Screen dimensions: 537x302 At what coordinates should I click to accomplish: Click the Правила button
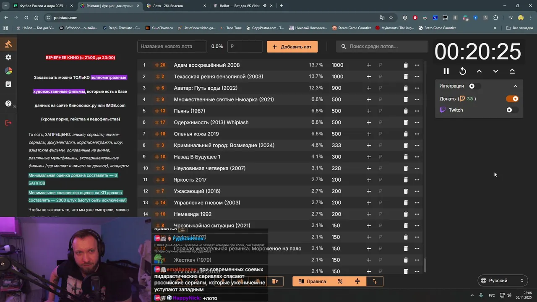[312, 281]
